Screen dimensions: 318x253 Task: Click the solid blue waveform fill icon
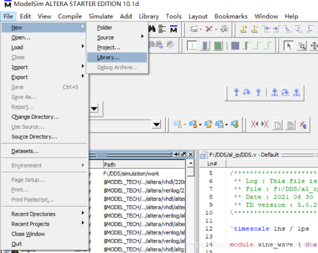tap(235, 45)
